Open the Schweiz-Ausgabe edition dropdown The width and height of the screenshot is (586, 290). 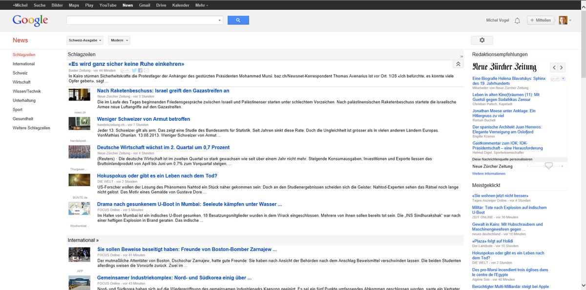pos(84,40)
